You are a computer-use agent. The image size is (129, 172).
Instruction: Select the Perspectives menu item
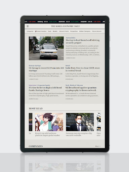coord(74,31)
